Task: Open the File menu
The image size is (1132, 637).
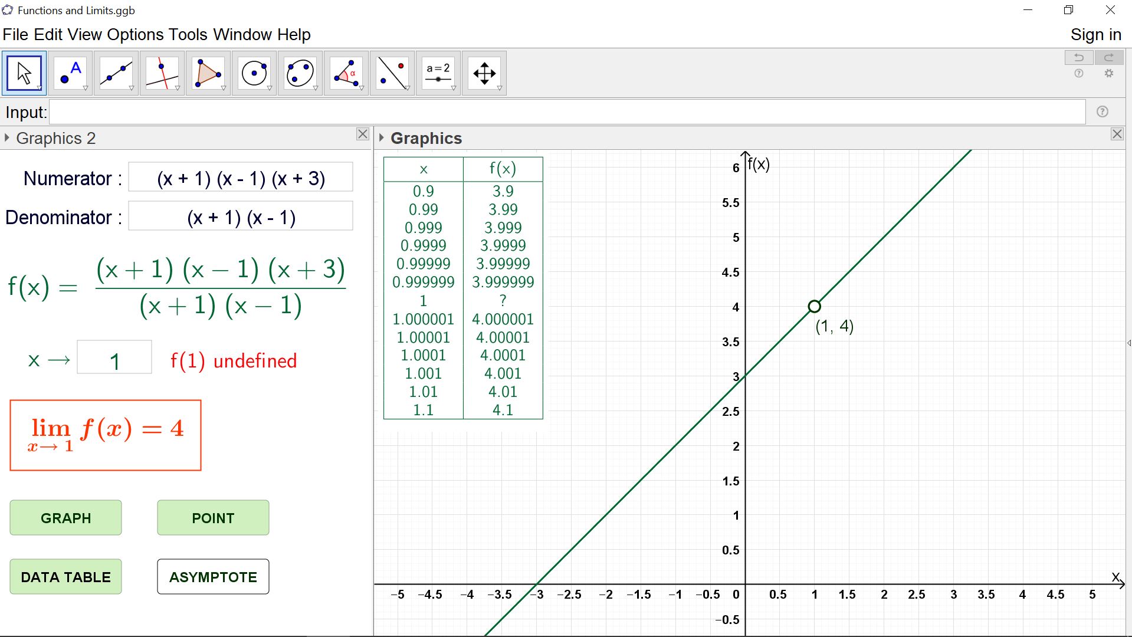Action: point(15,35)
